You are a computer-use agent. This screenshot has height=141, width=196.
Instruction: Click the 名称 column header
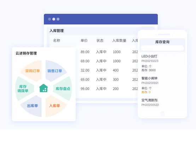[x=57, y=41]
